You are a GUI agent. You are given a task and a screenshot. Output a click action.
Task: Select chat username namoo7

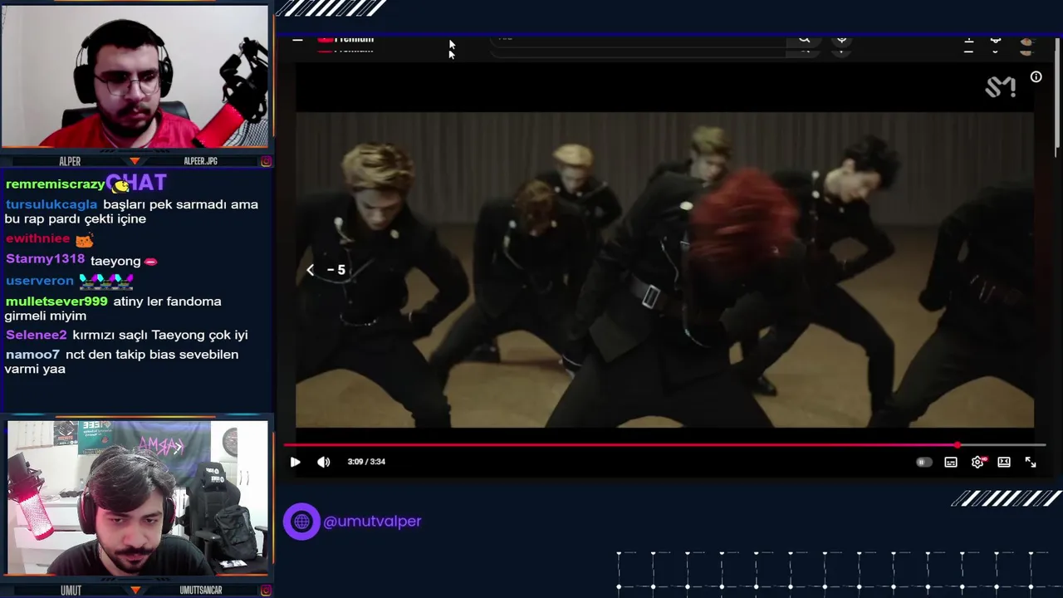pos(33,355)
